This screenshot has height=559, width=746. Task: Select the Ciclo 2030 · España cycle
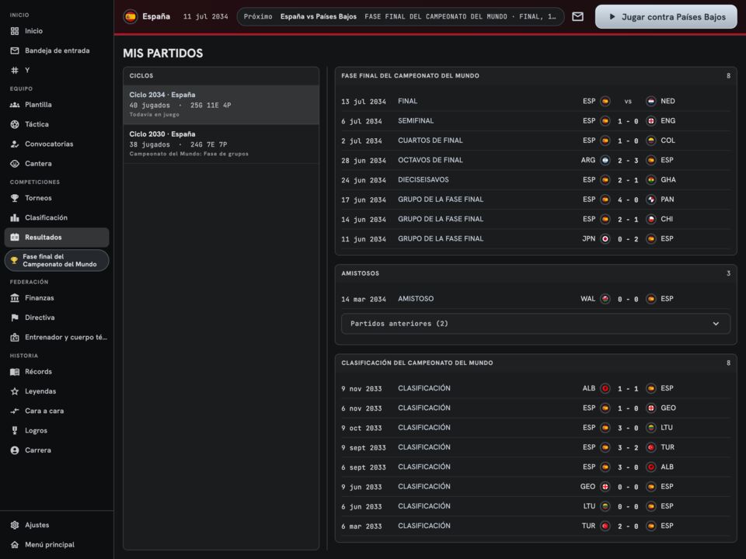point(221,144)
